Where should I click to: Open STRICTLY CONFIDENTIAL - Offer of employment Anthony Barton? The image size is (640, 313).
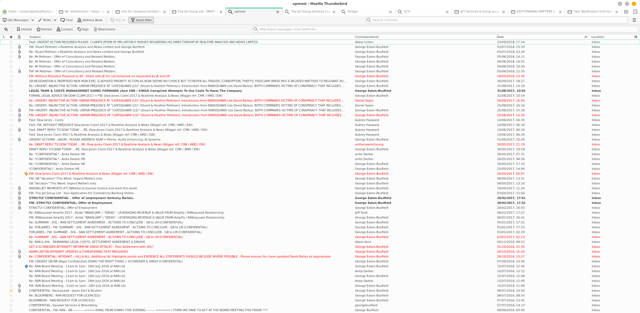tap(320, 198)
